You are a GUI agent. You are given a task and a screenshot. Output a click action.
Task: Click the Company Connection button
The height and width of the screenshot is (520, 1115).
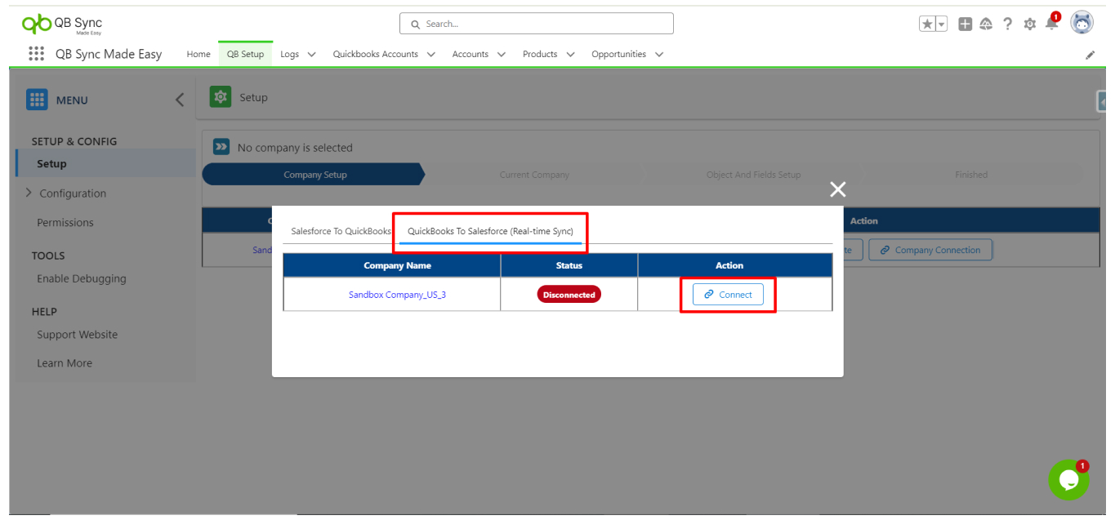point(930,250)
